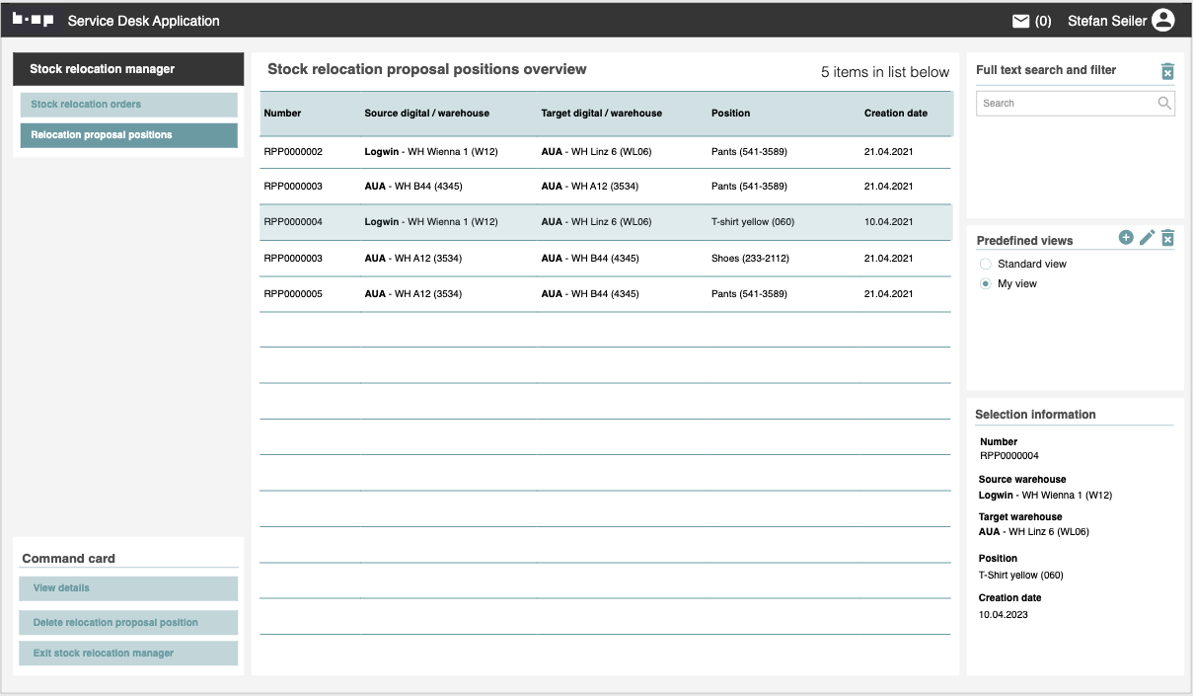Image resolution: width=1193 pixels, height=696 pixels.
Task: Open Stock relocation orders menu item
Action: click(x=128, y=105)
